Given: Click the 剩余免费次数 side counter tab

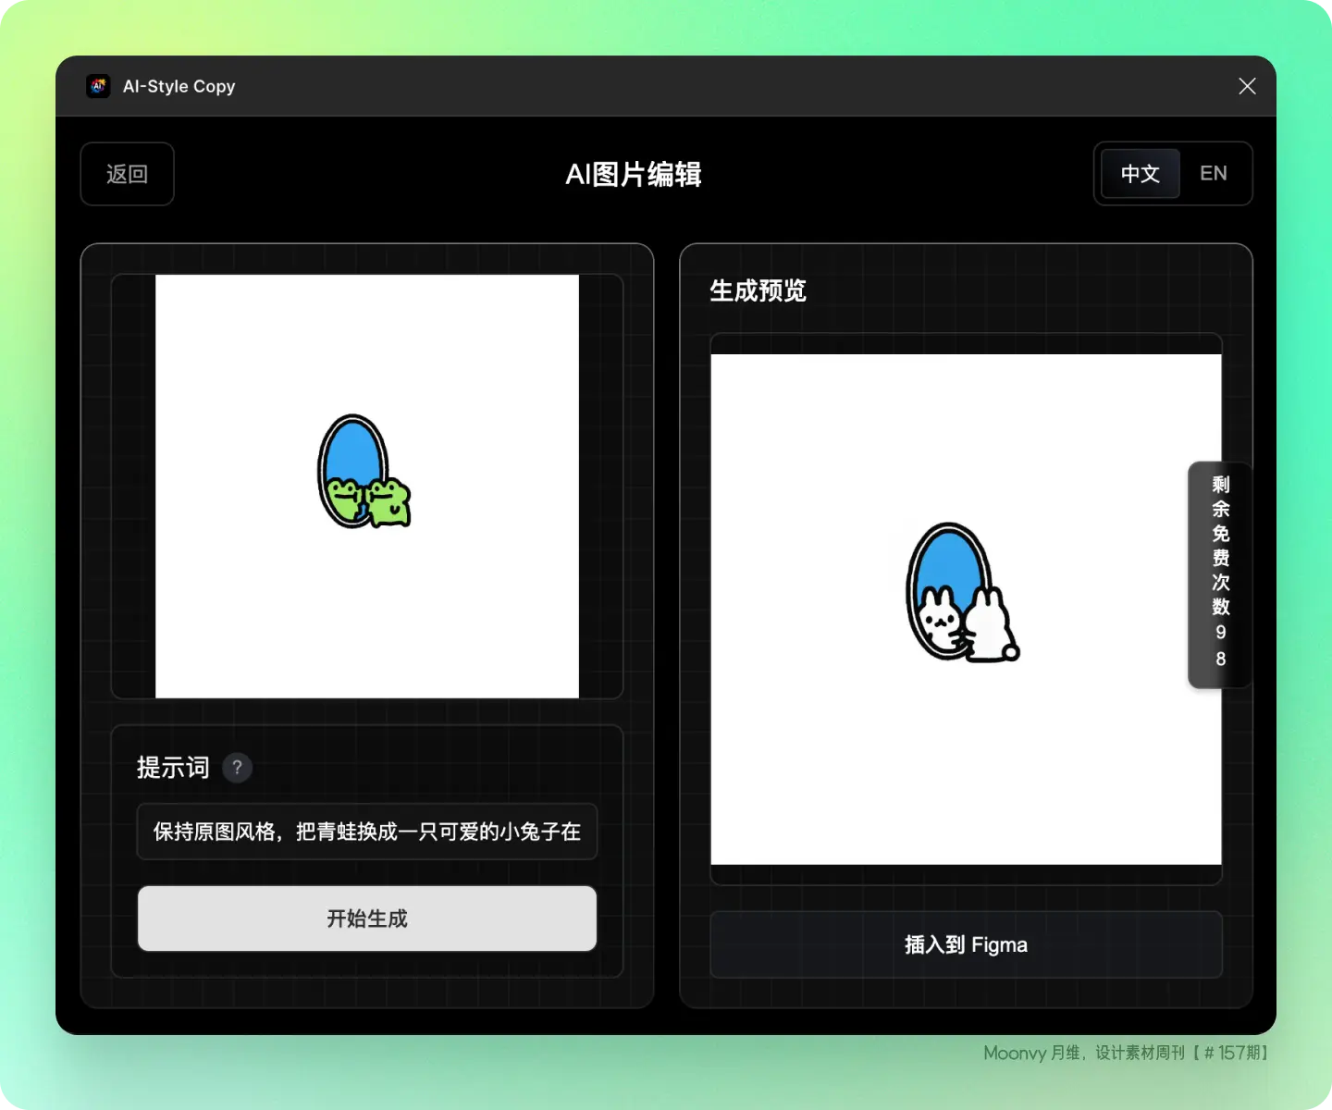Looking at the screenshot, I should [1220, 573].
